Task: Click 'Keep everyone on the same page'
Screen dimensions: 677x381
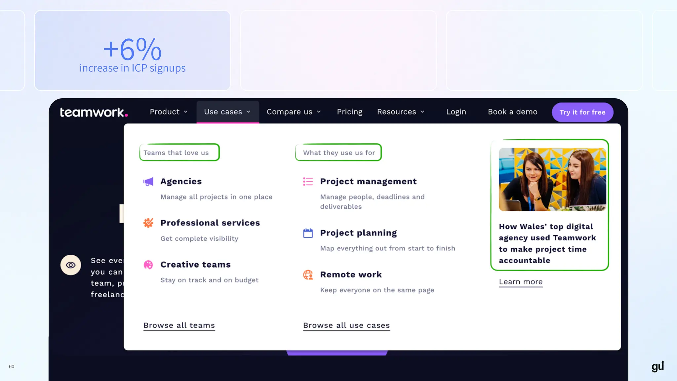Action: (377, 290)
